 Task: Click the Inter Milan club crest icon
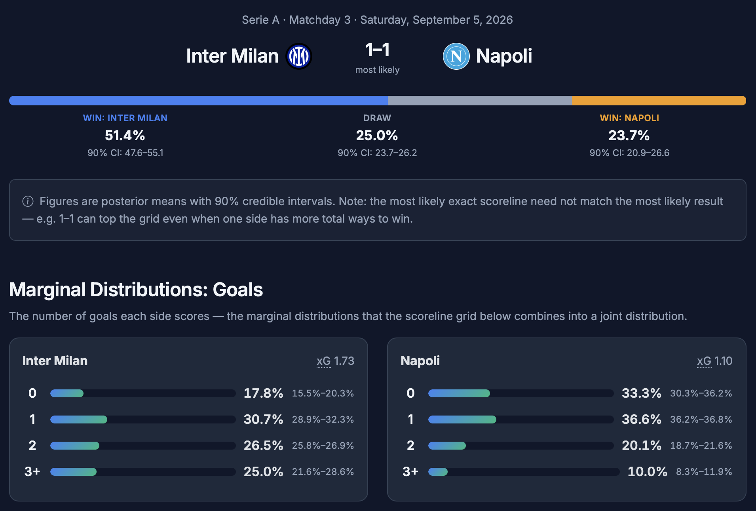299,56
